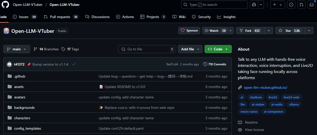The height and width of the screenshot is (135, 317).
Task: Open the backgrounds folder name
Action: (x=24, y=108)
